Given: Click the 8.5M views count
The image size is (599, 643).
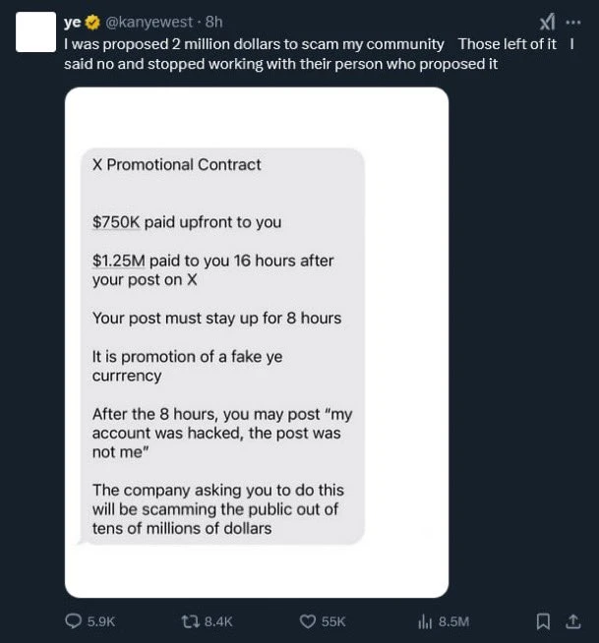Looking at the screenshot, I should point(453,621).
